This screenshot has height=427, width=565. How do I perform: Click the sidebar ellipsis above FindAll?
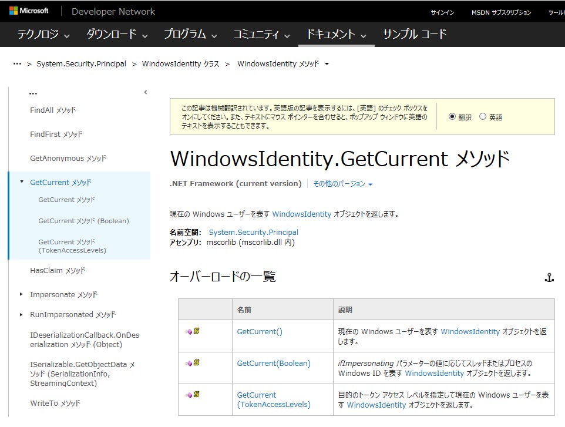pyautogui.click(x=33, y=93)
